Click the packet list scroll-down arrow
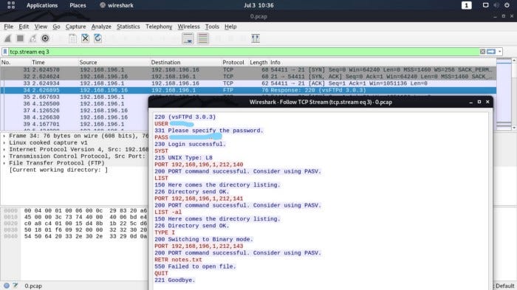The width and height of the screenshot is (517, 290). (514, 128)
